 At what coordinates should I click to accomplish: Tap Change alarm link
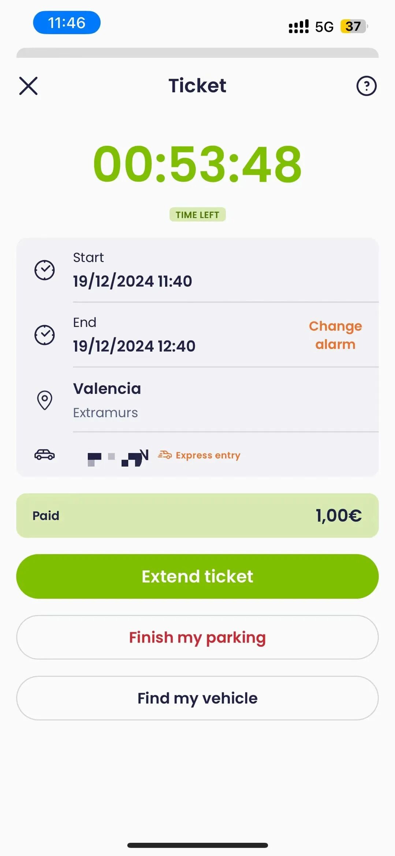[335, 335]
